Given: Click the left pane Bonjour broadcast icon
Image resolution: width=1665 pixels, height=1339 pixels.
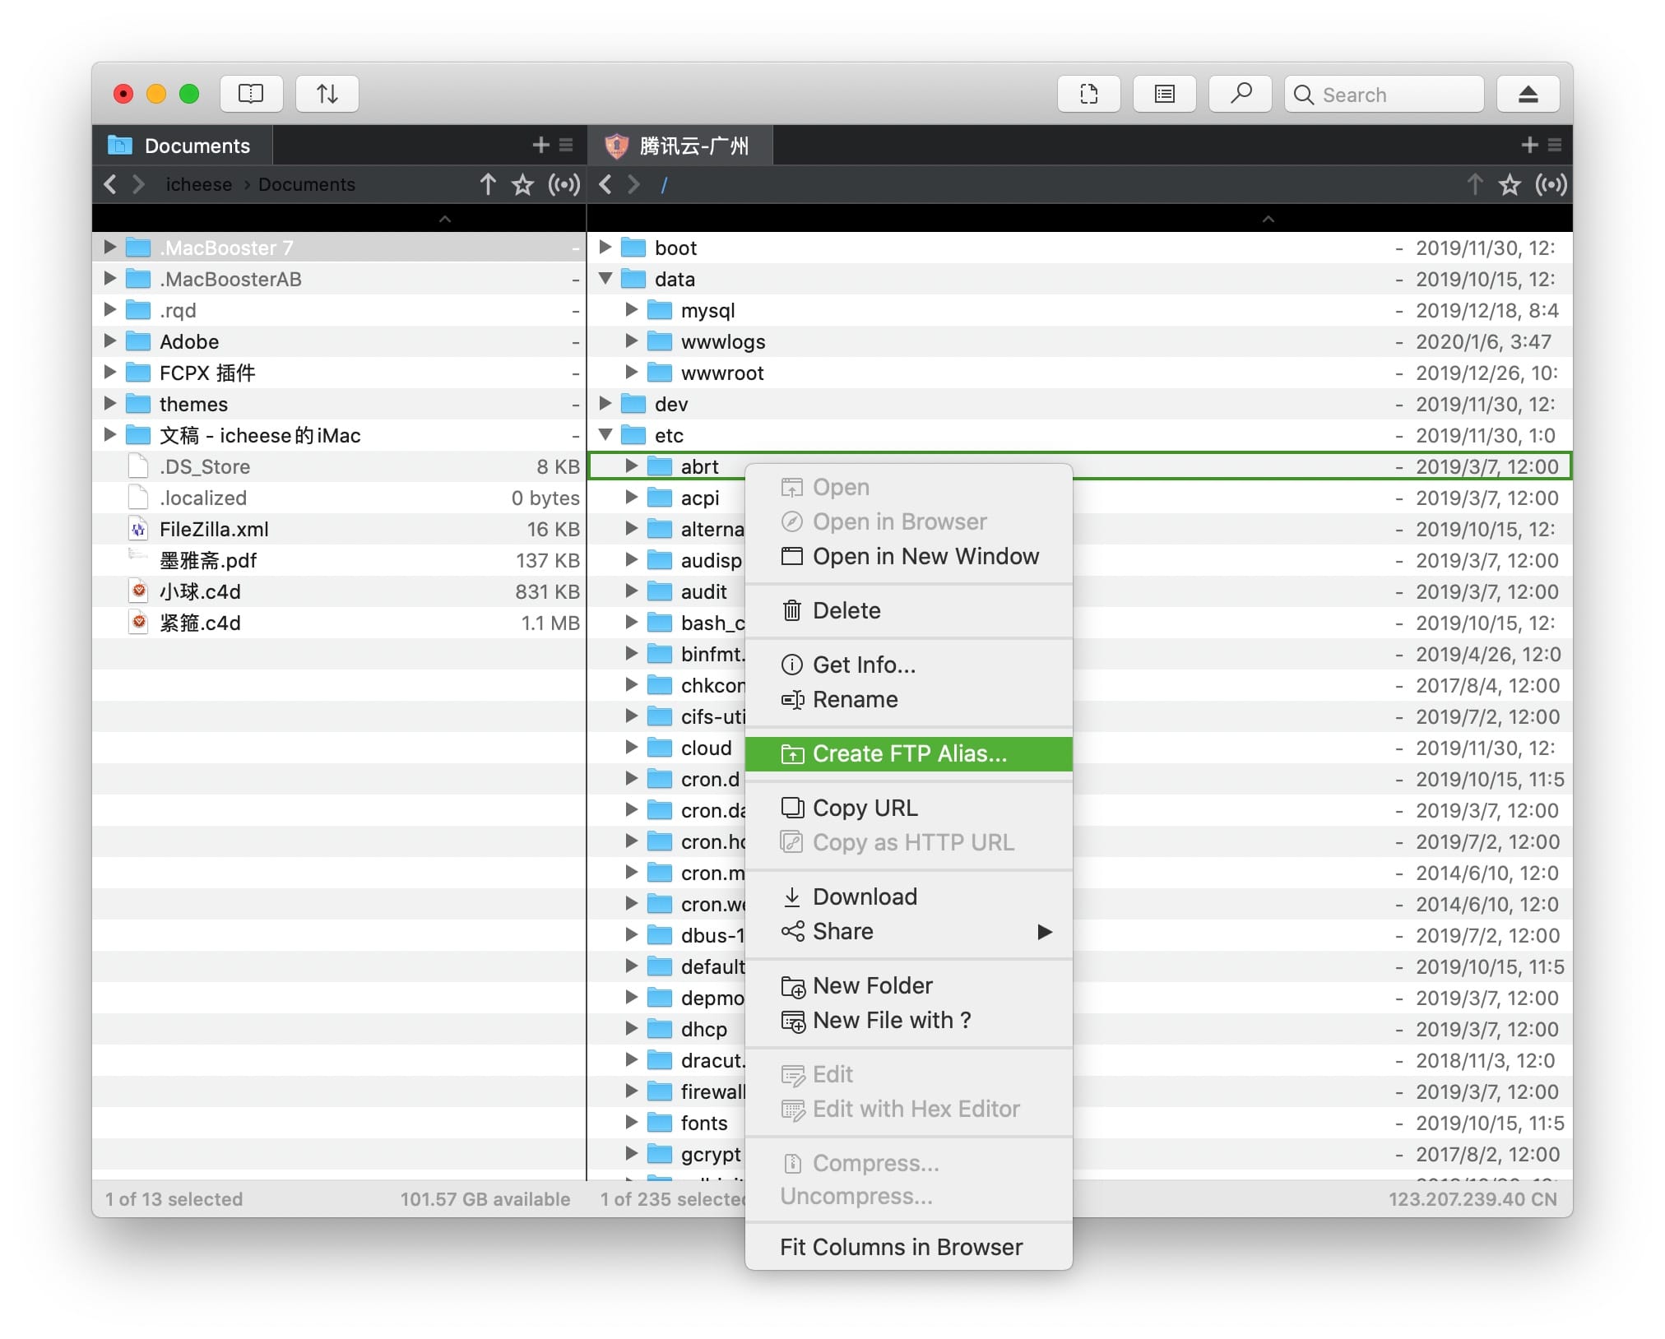Looking at the screenshot, I should pyautogui.click(x=564, y=185).
